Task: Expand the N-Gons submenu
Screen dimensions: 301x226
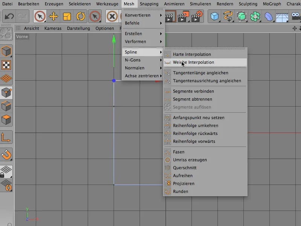Action: 143,60
